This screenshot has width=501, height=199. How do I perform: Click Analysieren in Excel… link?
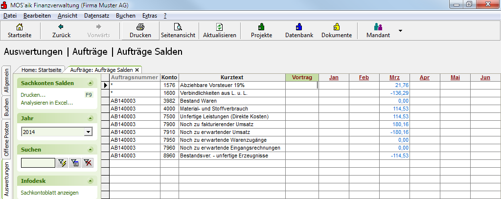(46, 103)
